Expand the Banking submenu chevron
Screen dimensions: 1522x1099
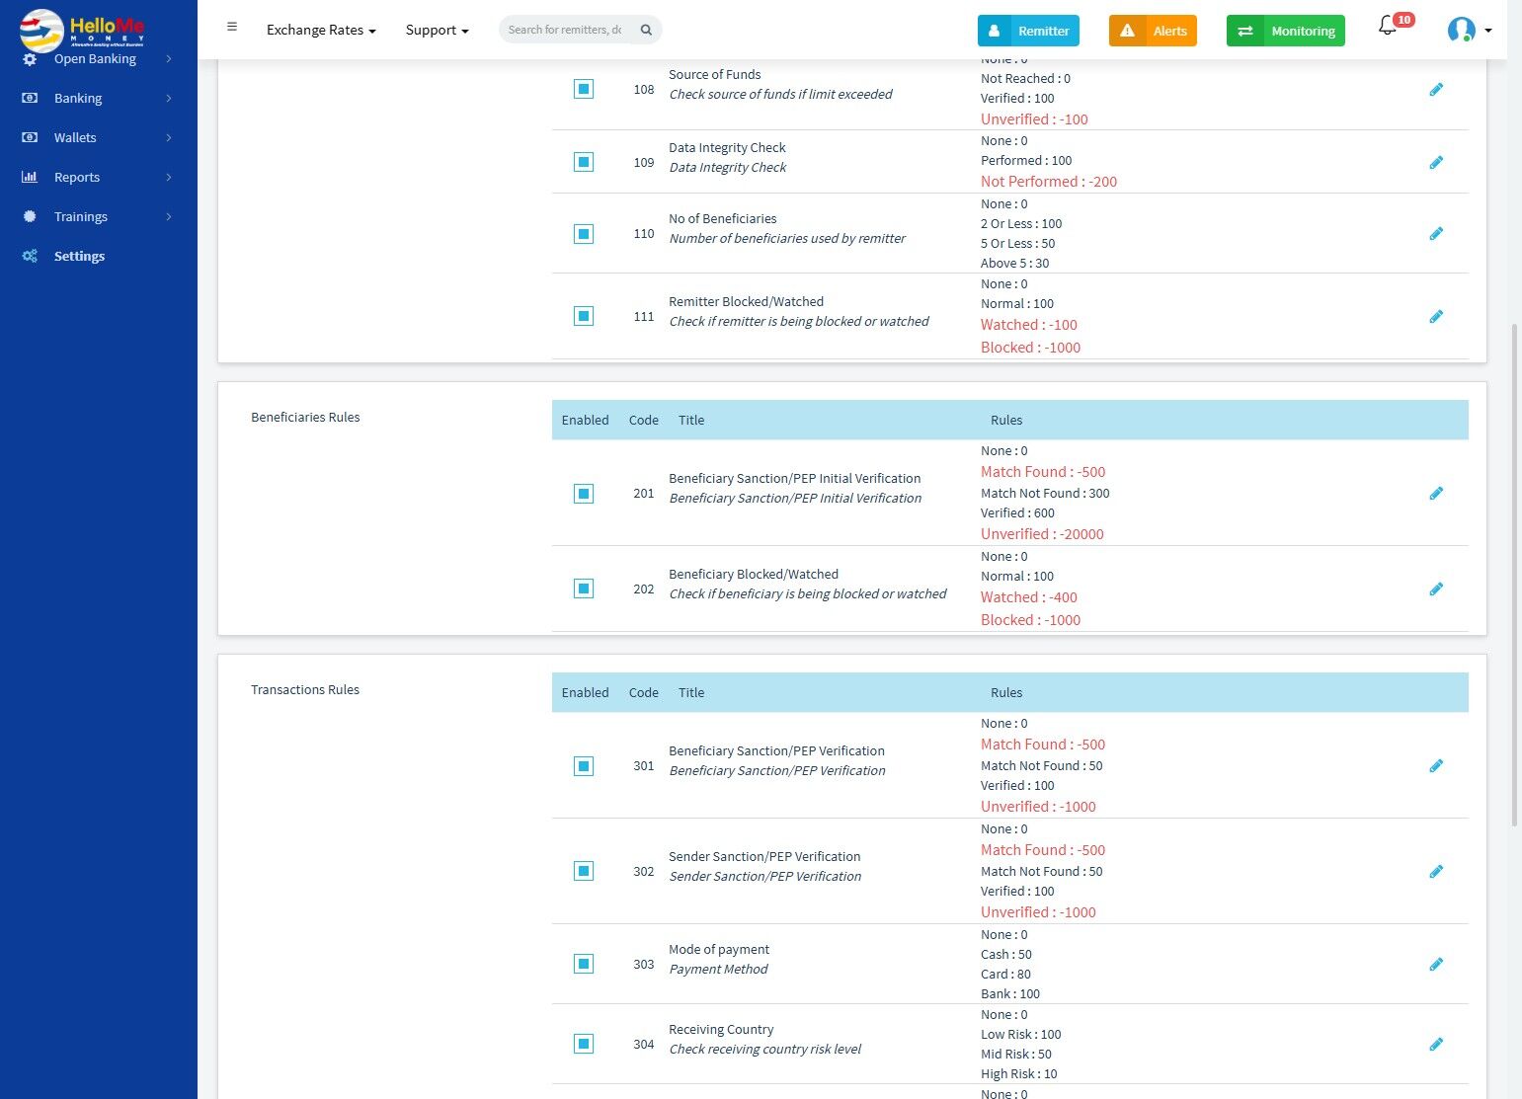169,98
